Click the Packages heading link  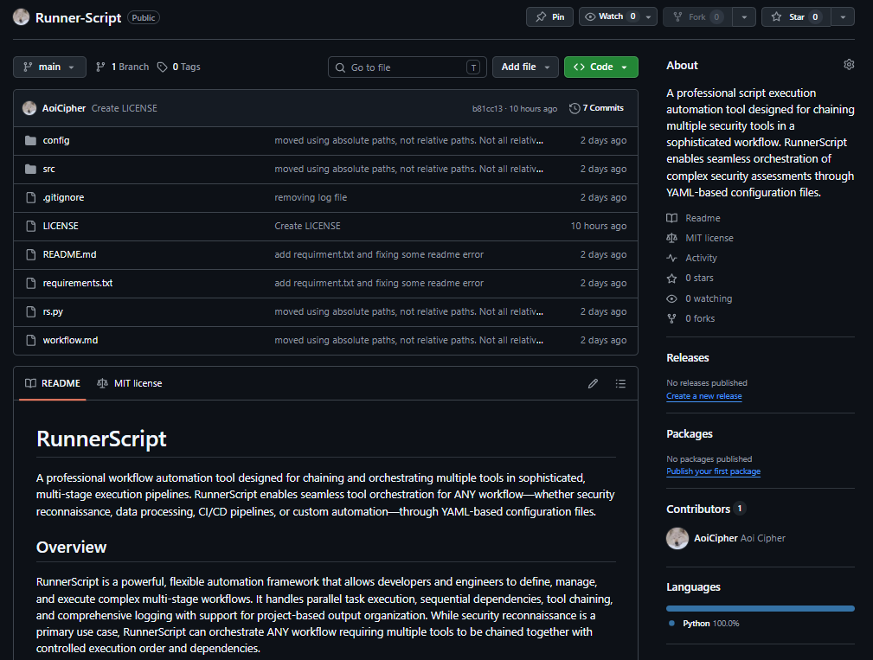point(690,434)
